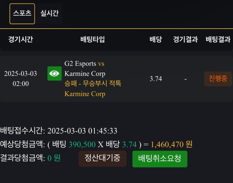Click the 390,500 bet amount
233x183 pixels.
pyautogui.click(x=82, y=144)
